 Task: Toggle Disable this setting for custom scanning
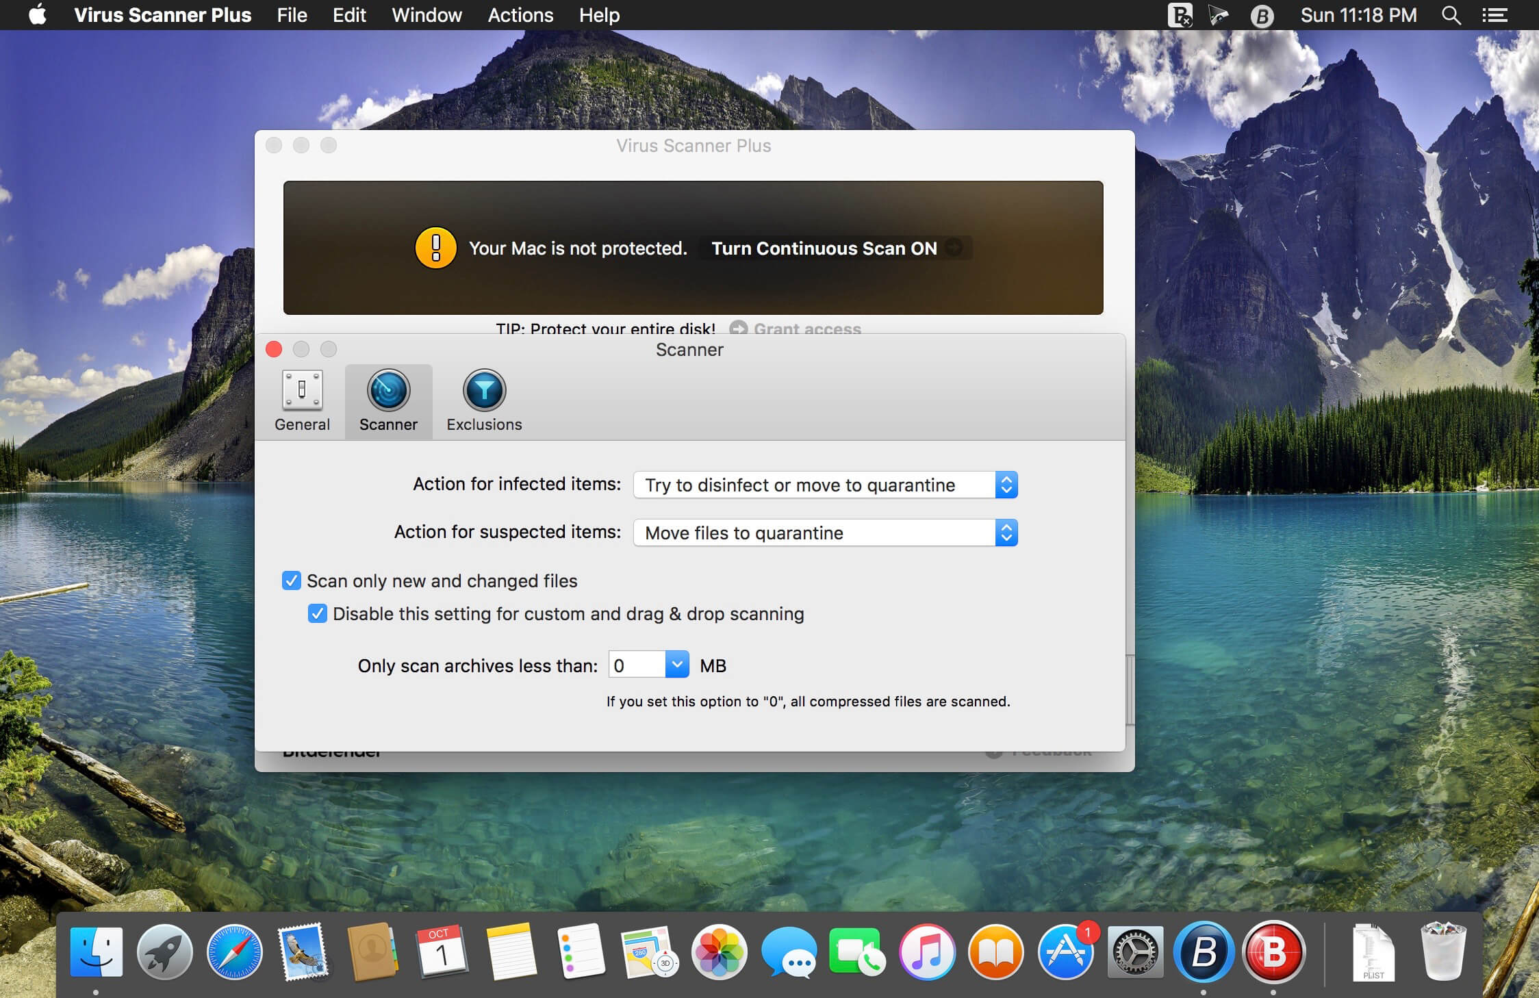click(318, 613)
